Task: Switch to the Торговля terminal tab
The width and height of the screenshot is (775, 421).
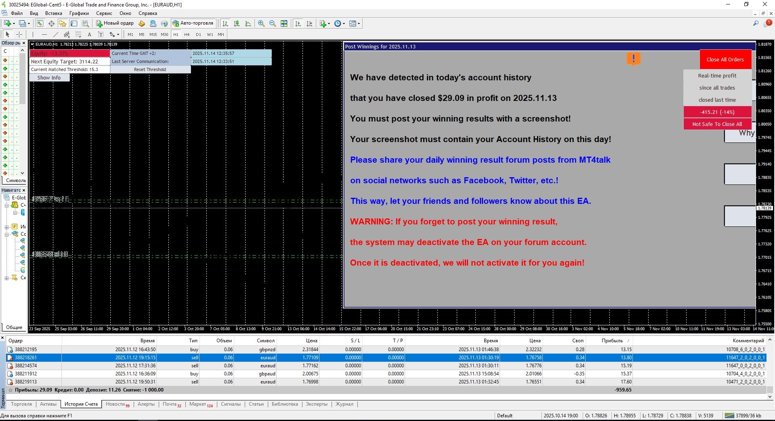Action: [x=21, y=404]
